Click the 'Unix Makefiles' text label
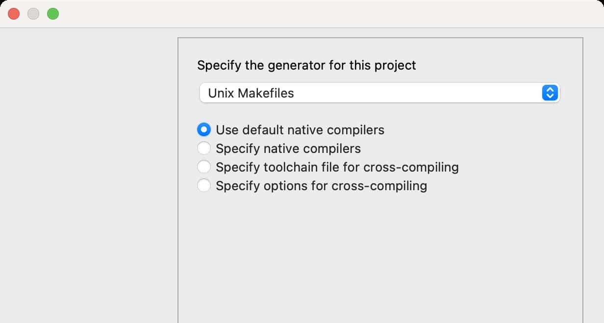Image resolution: width=604 pixels, height=323 pixels. 251,93
